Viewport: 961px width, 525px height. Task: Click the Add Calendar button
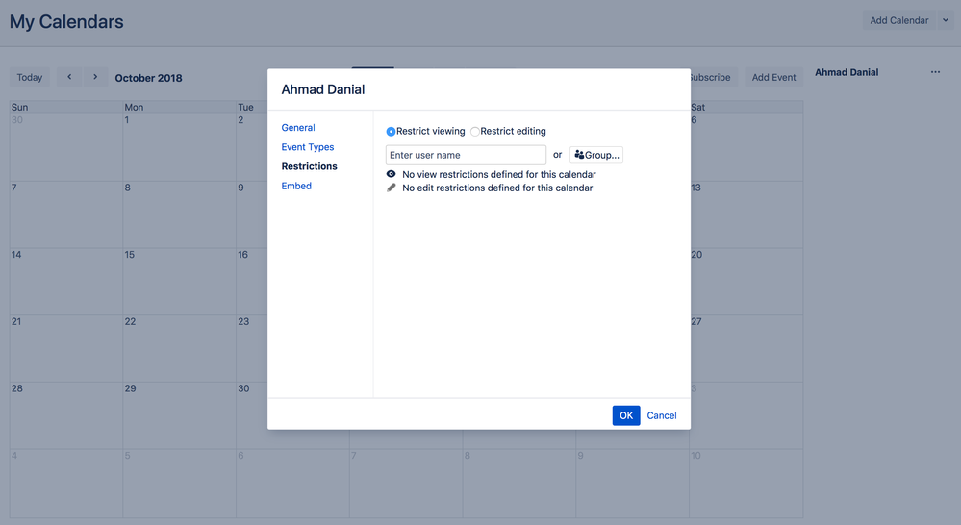tap(899, 20)
